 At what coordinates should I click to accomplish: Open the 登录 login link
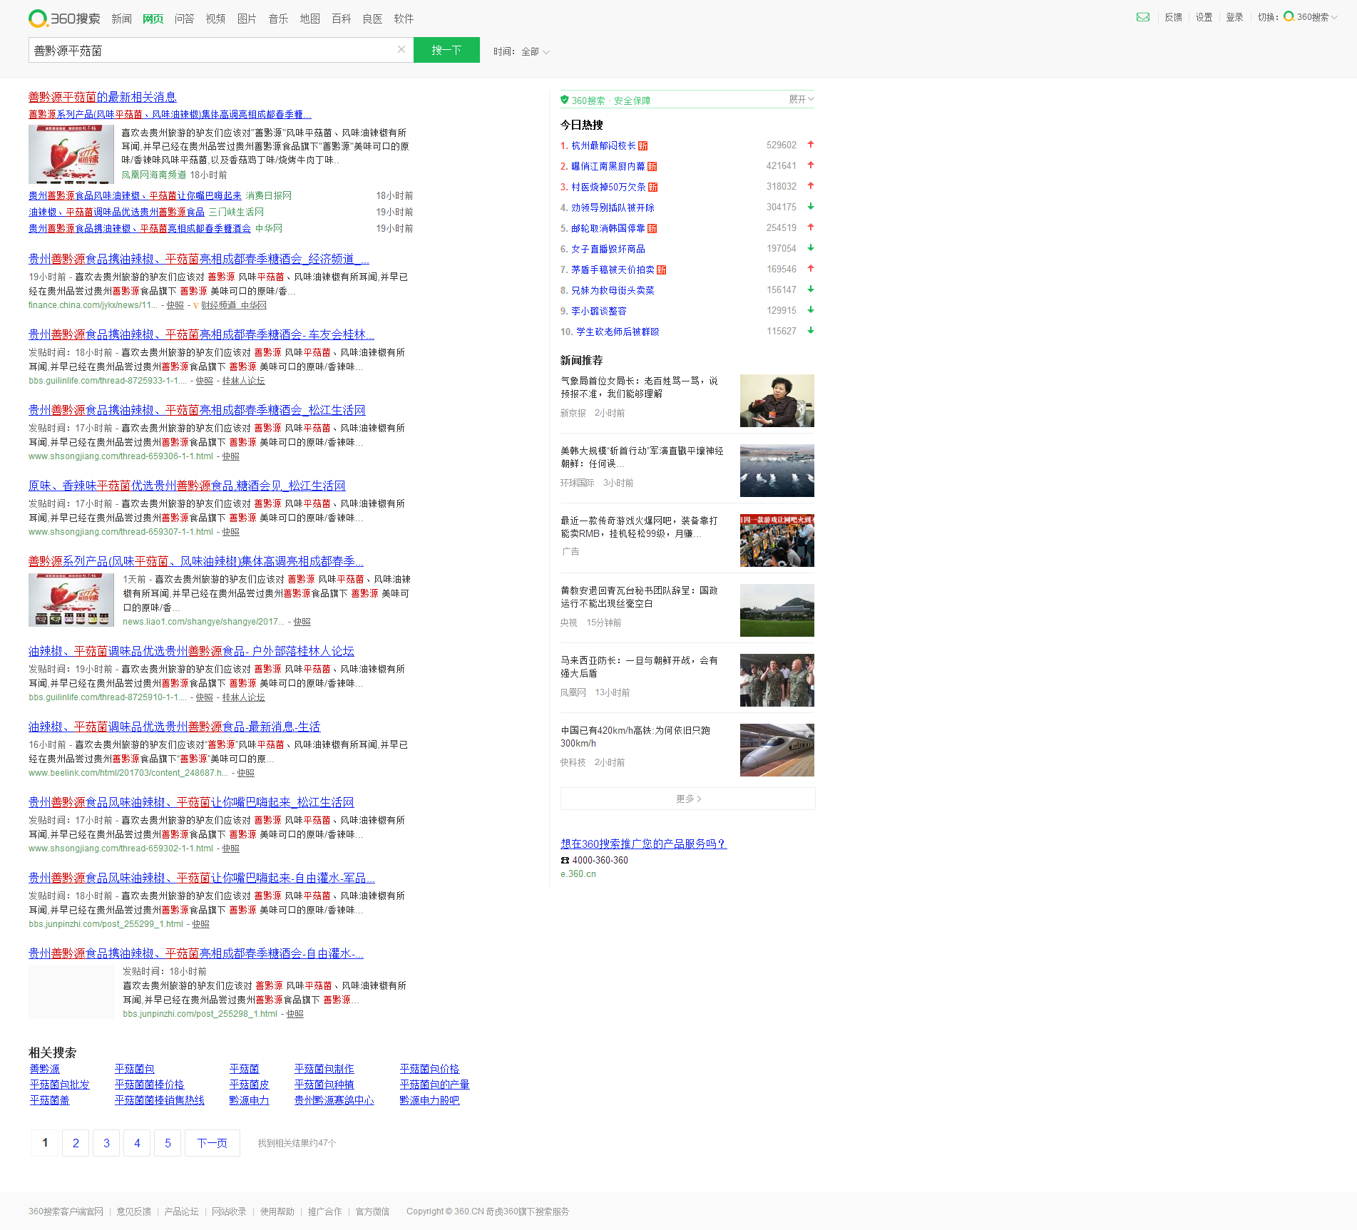[x=1234, y=17]
